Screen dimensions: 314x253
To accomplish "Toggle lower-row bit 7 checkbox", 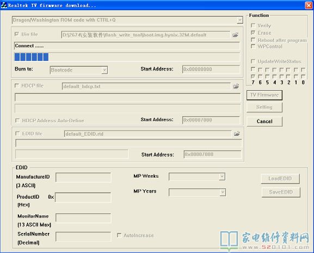I will [253, 77].
